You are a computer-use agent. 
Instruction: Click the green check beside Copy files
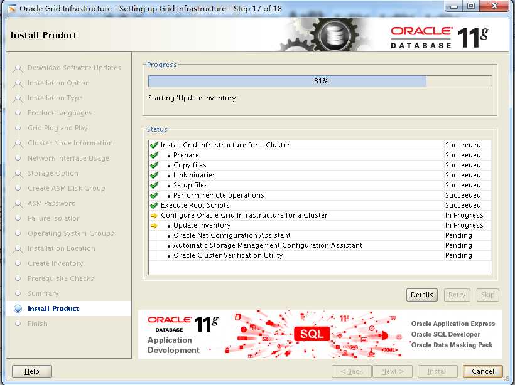154,165
